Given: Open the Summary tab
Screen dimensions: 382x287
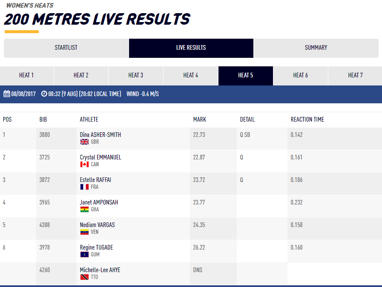Looking at the screenshot, I should (x=316, y=48).
